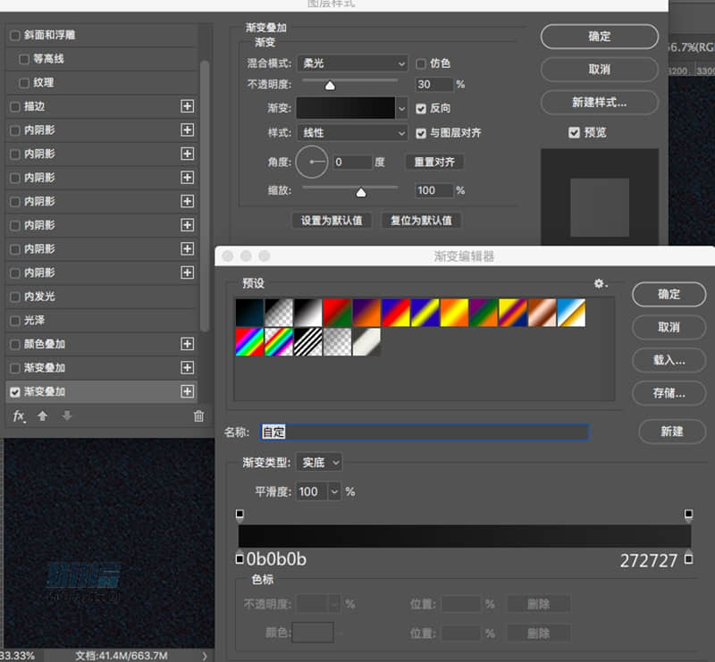This screenshot has height=662, width=715.
Task: Enable the 仿色 dither checkbox
Action: tap(420, 63)
